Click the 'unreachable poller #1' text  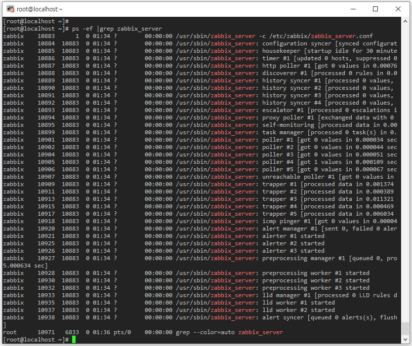coord(298,177)
